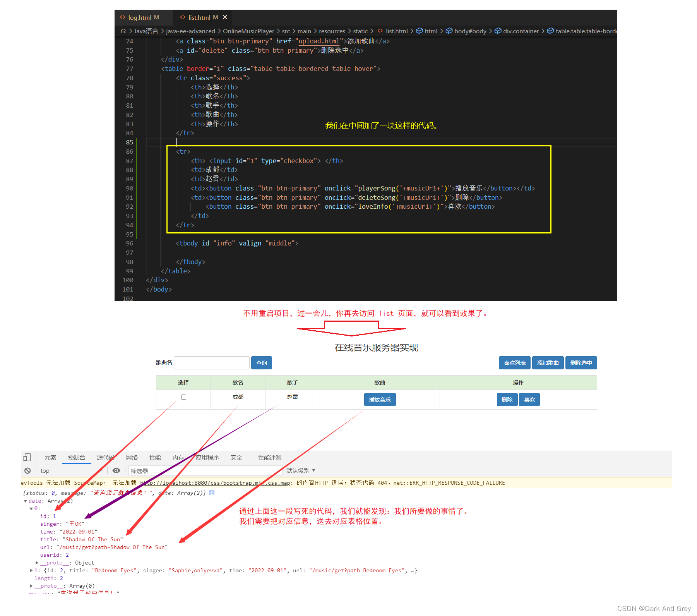Click the 歌曲名 search input field

pyautogui.click(x=212, y=363)
